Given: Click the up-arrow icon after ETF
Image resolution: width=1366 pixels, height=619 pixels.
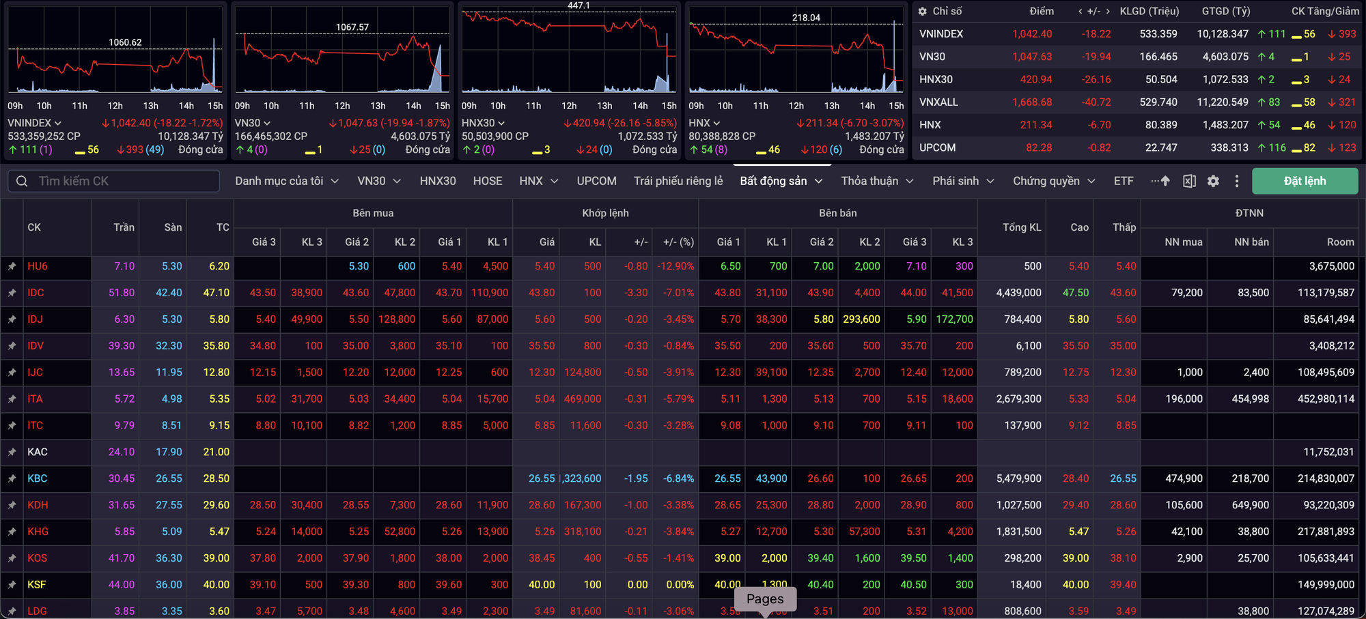Looking at the screenshot, I should pyautogui.click(x=1165, y=181).
